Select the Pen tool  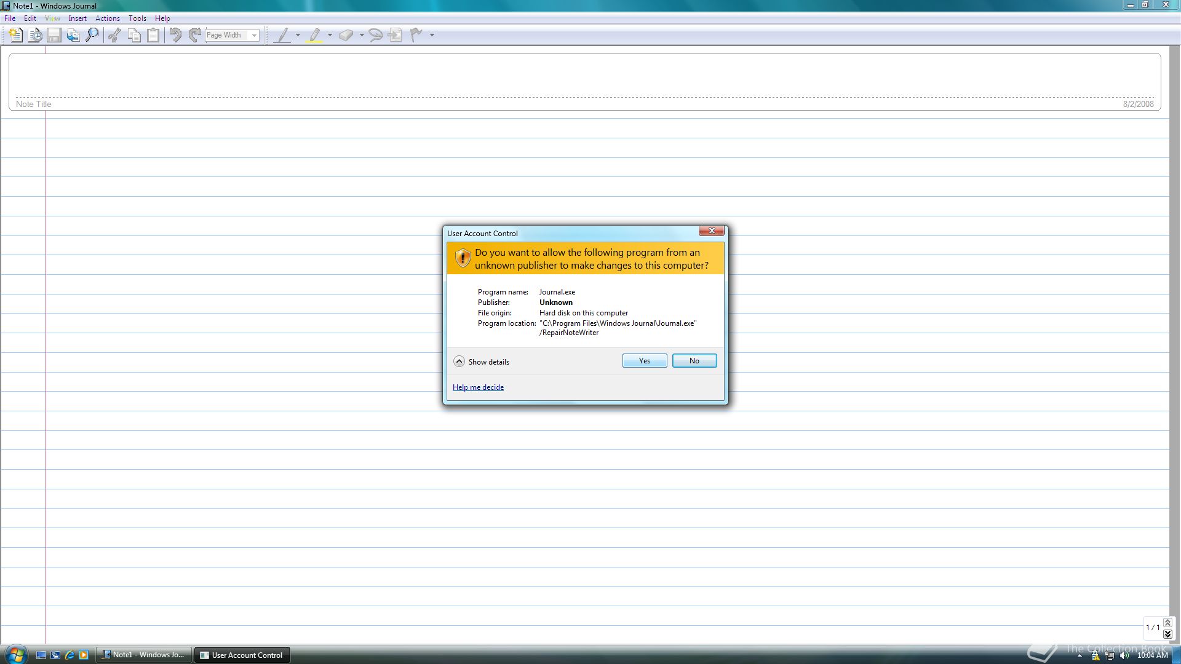[x=282, y=35]
